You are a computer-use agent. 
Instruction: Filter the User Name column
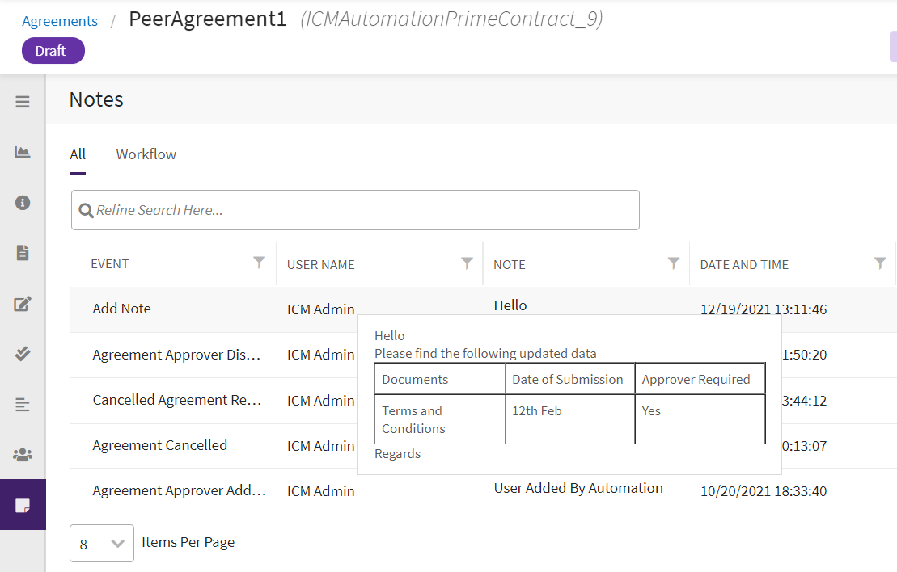467,263
